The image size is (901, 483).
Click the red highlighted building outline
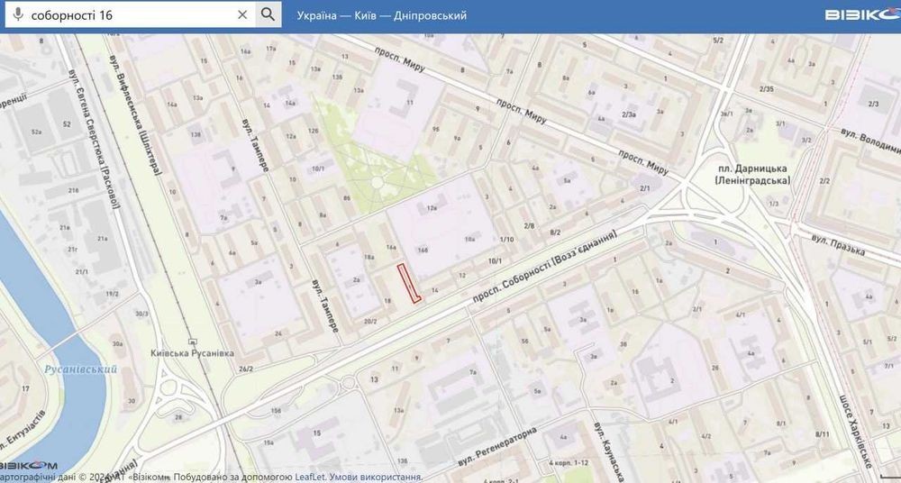pos(409,283)
